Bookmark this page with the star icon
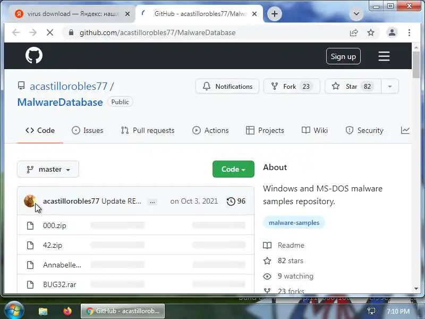 pyautogui.click(x=370, y=32)
